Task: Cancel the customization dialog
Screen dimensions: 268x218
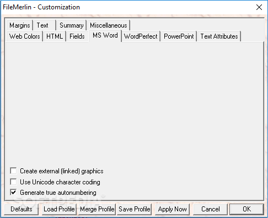Action: 210,209
